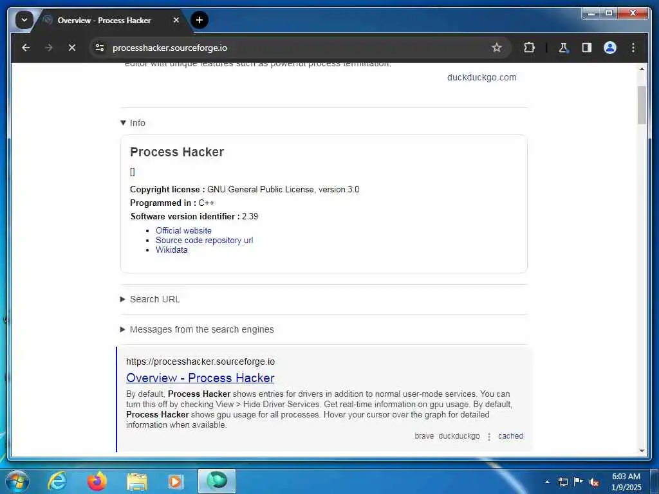Open the Official website link
Image resolution: width=659 pixels, height=494 pixels.
pos(183,231)
